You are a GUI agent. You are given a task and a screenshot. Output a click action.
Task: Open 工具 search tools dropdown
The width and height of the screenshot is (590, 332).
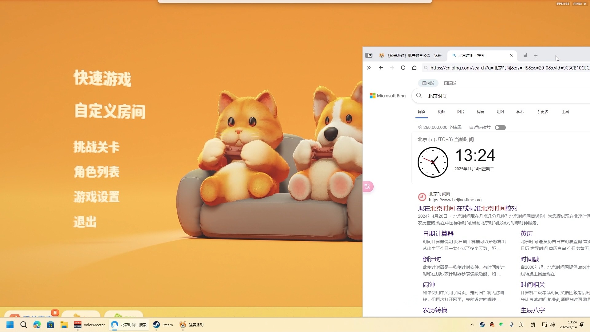565,112
